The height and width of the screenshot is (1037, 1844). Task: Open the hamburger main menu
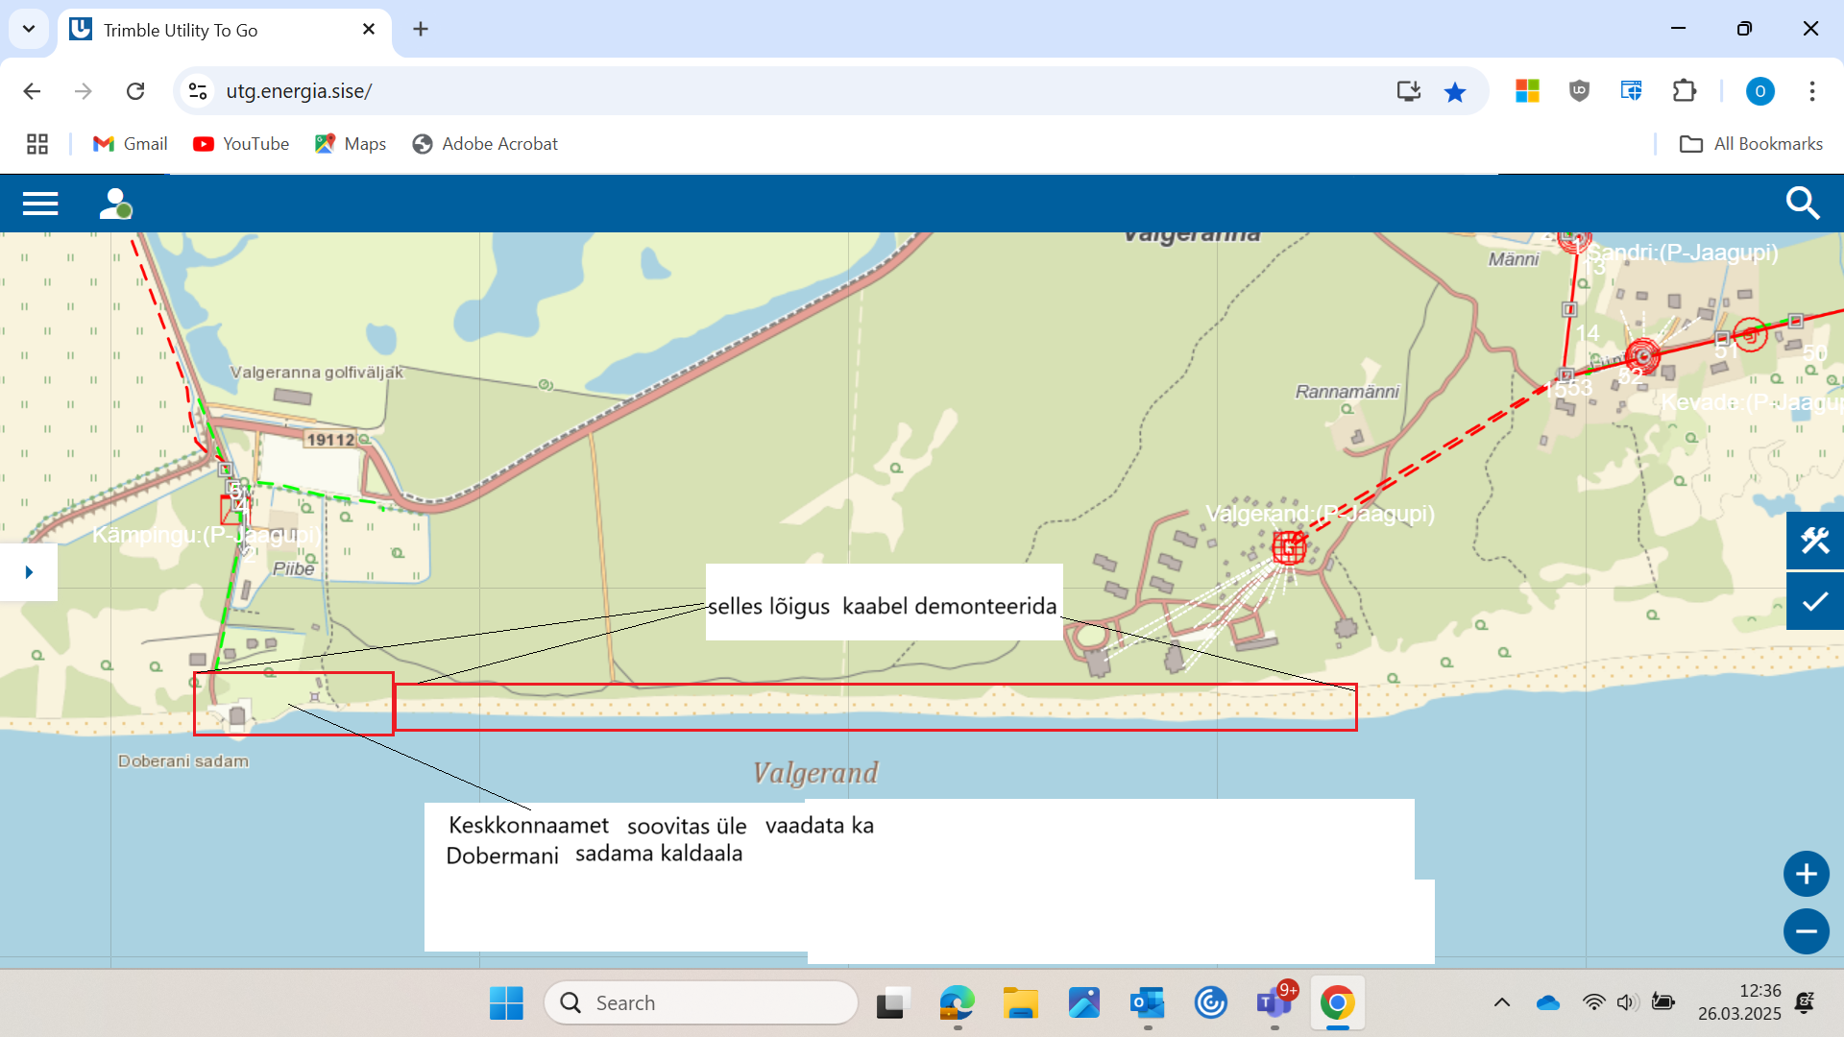pos(40,204)
